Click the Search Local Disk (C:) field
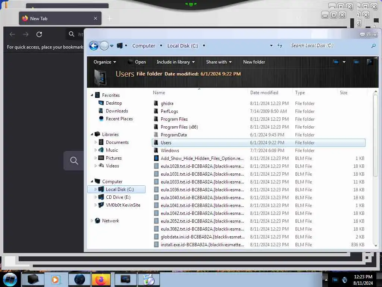The height and width of the screenshot is (287, 382). pos(329,46)
